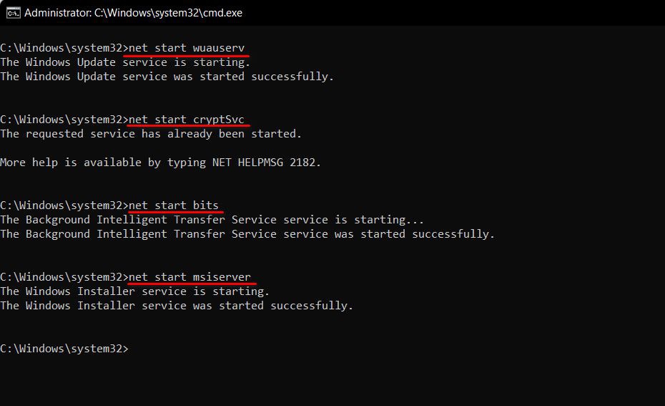Click the 'Windows Installer service is starting' line

click(x=134, y=291)
